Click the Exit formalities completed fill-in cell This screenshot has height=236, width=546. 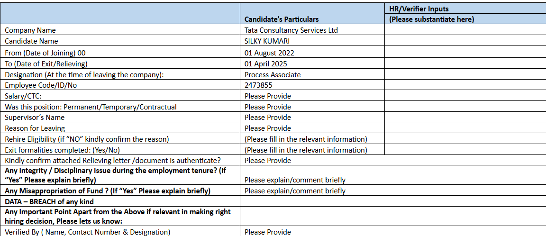[x=306, y=150]
